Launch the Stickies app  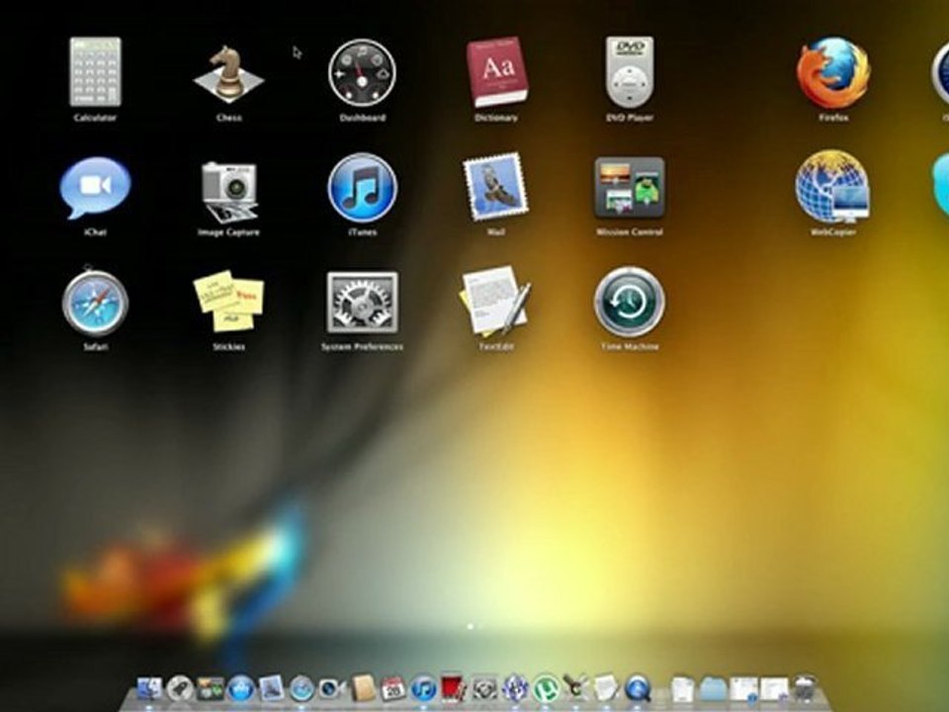coord(228,301)
